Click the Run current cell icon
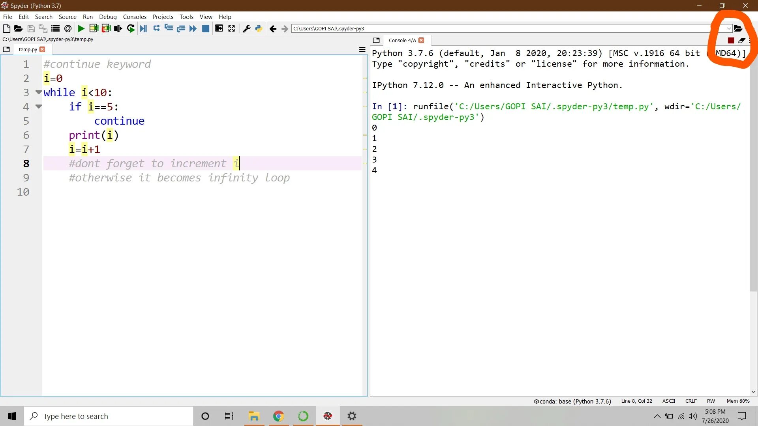 click(x=94, y=28)
